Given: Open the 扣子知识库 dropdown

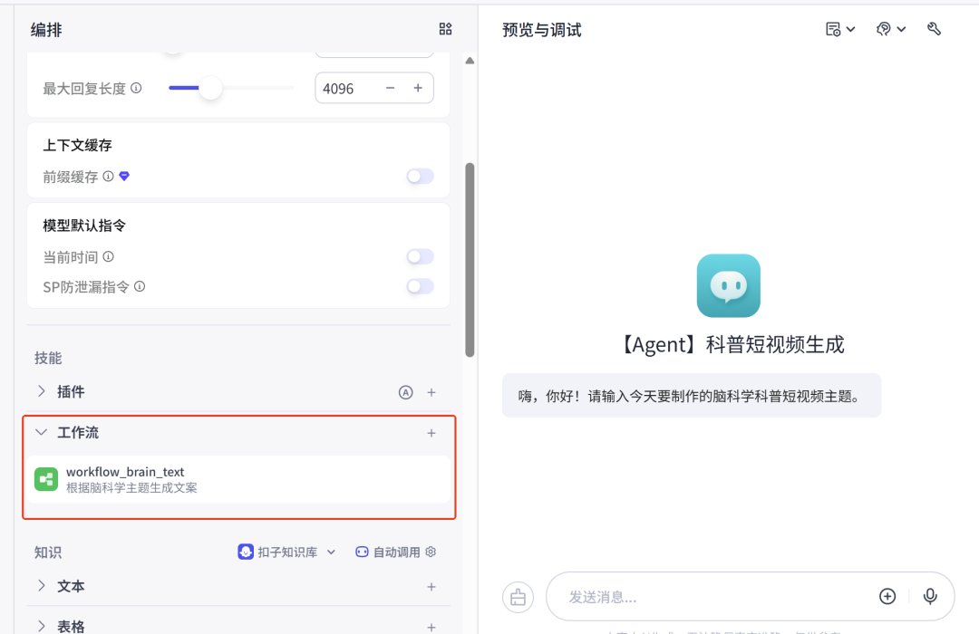Looking at the screenshot, I should point(287,552).
